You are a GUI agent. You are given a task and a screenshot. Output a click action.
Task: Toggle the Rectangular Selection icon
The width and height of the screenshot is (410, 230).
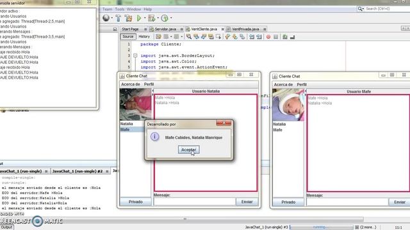[x=218, y=37]
